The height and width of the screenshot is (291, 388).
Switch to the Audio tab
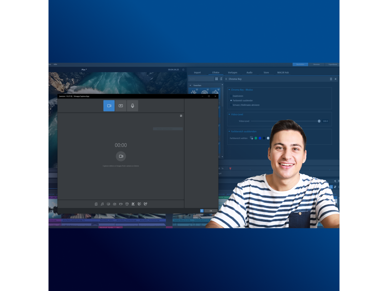(249, 72)
